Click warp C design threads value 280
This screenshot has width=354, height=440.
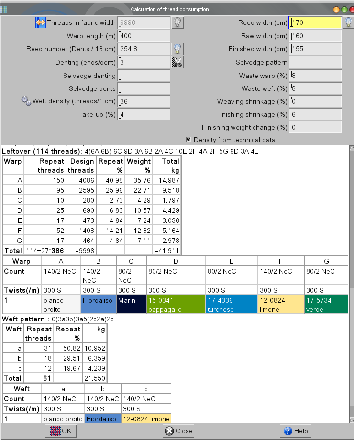[x=81, y=201]
